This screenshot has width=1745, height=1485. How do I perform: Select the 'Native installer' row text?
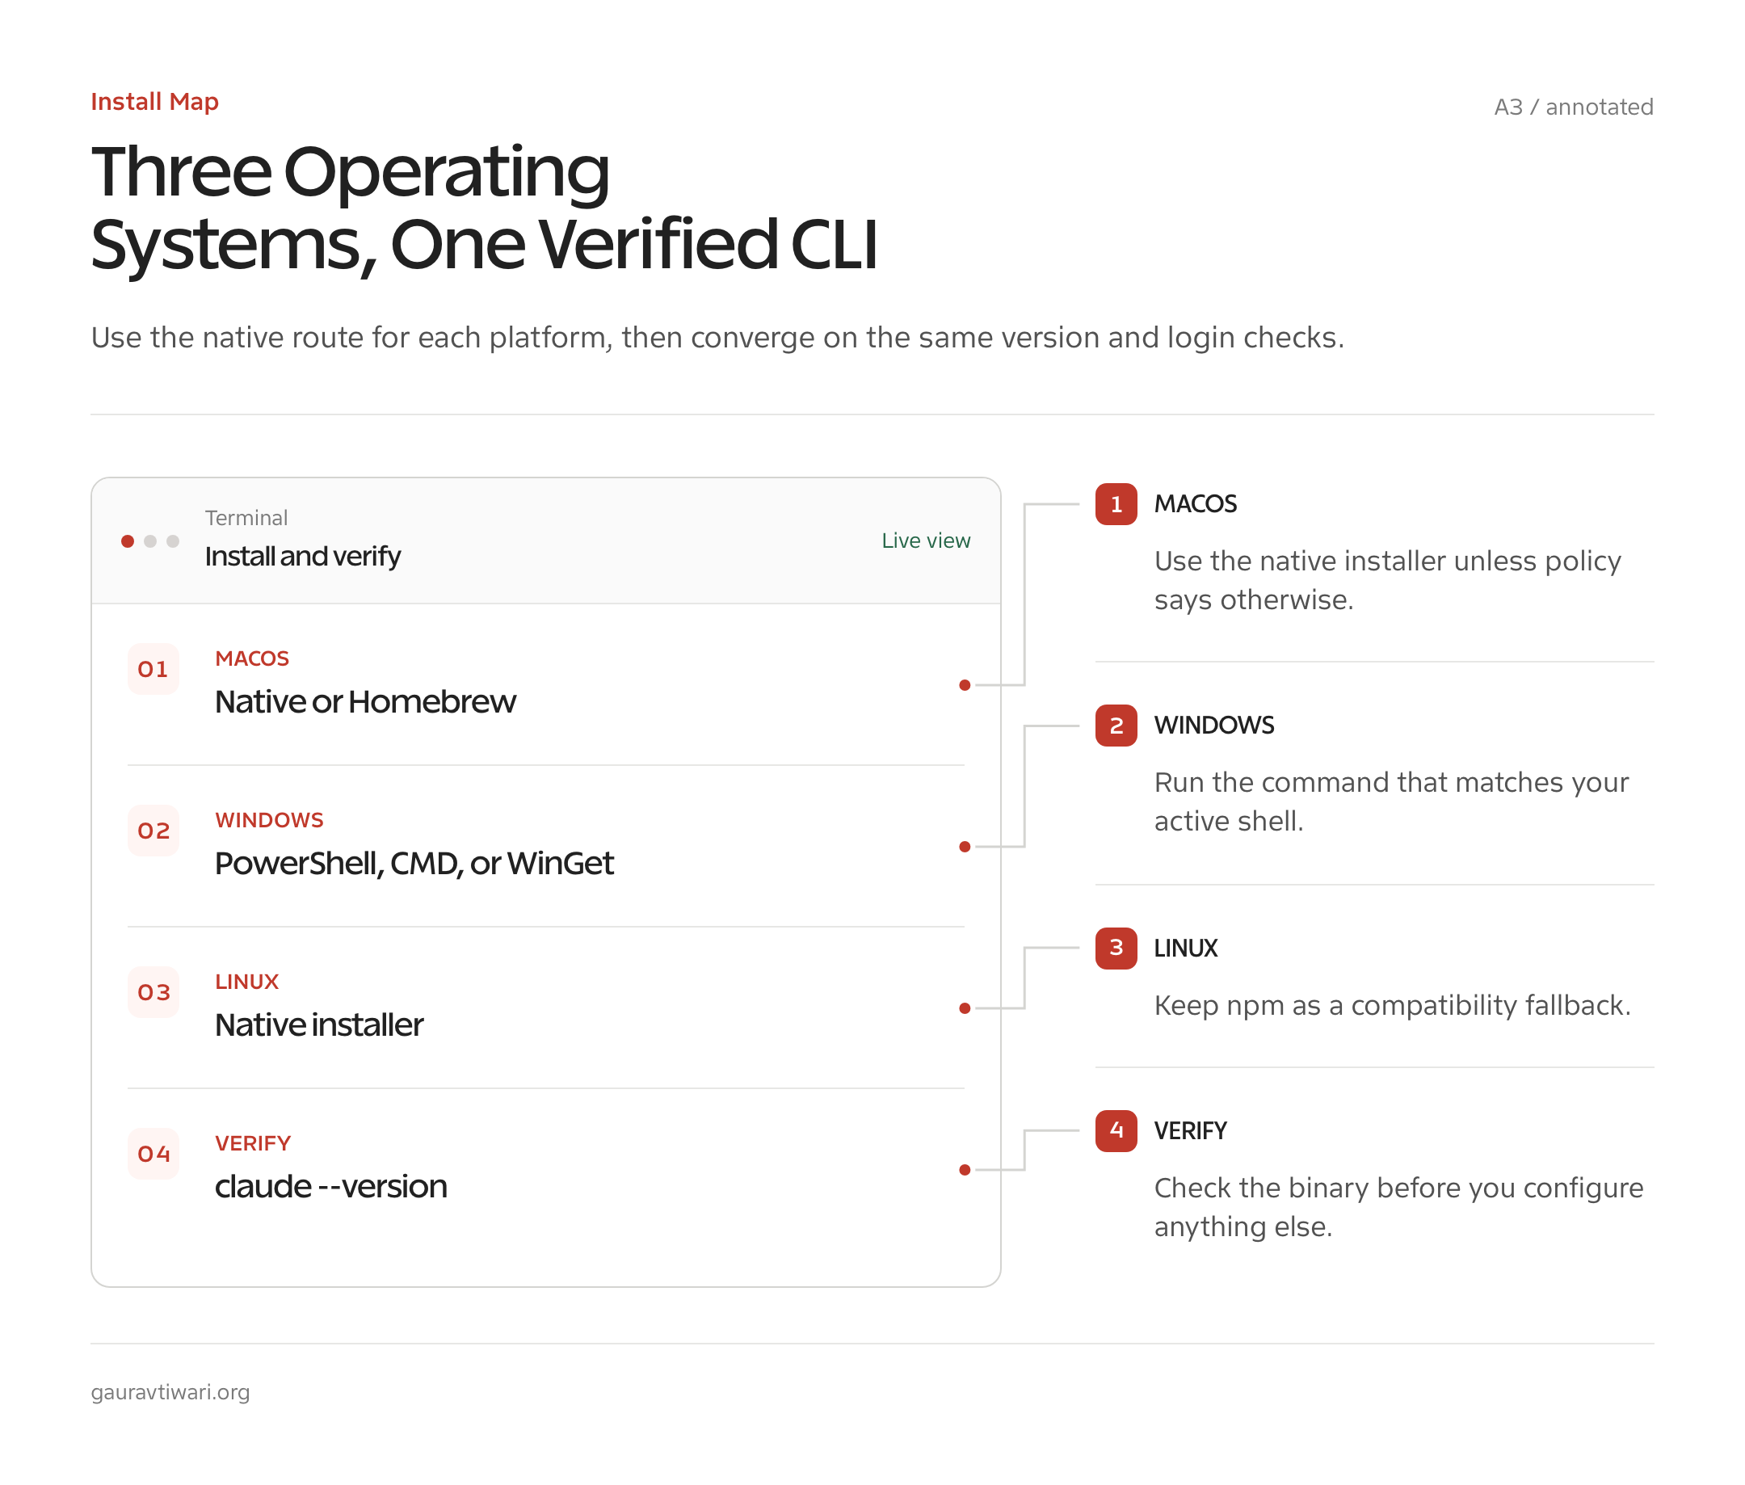coord(318,1024)
